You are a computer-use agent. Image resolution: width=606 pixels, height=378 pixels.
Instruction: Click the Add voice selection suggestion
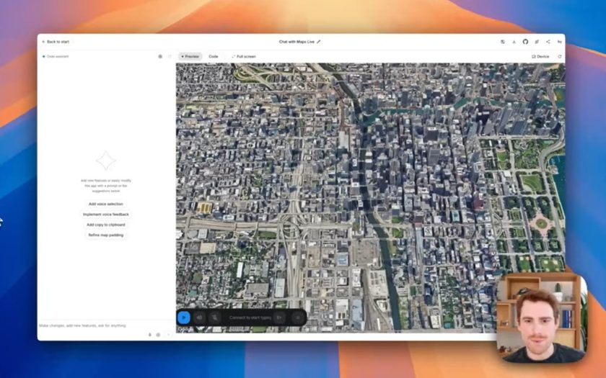coord(105,204)
